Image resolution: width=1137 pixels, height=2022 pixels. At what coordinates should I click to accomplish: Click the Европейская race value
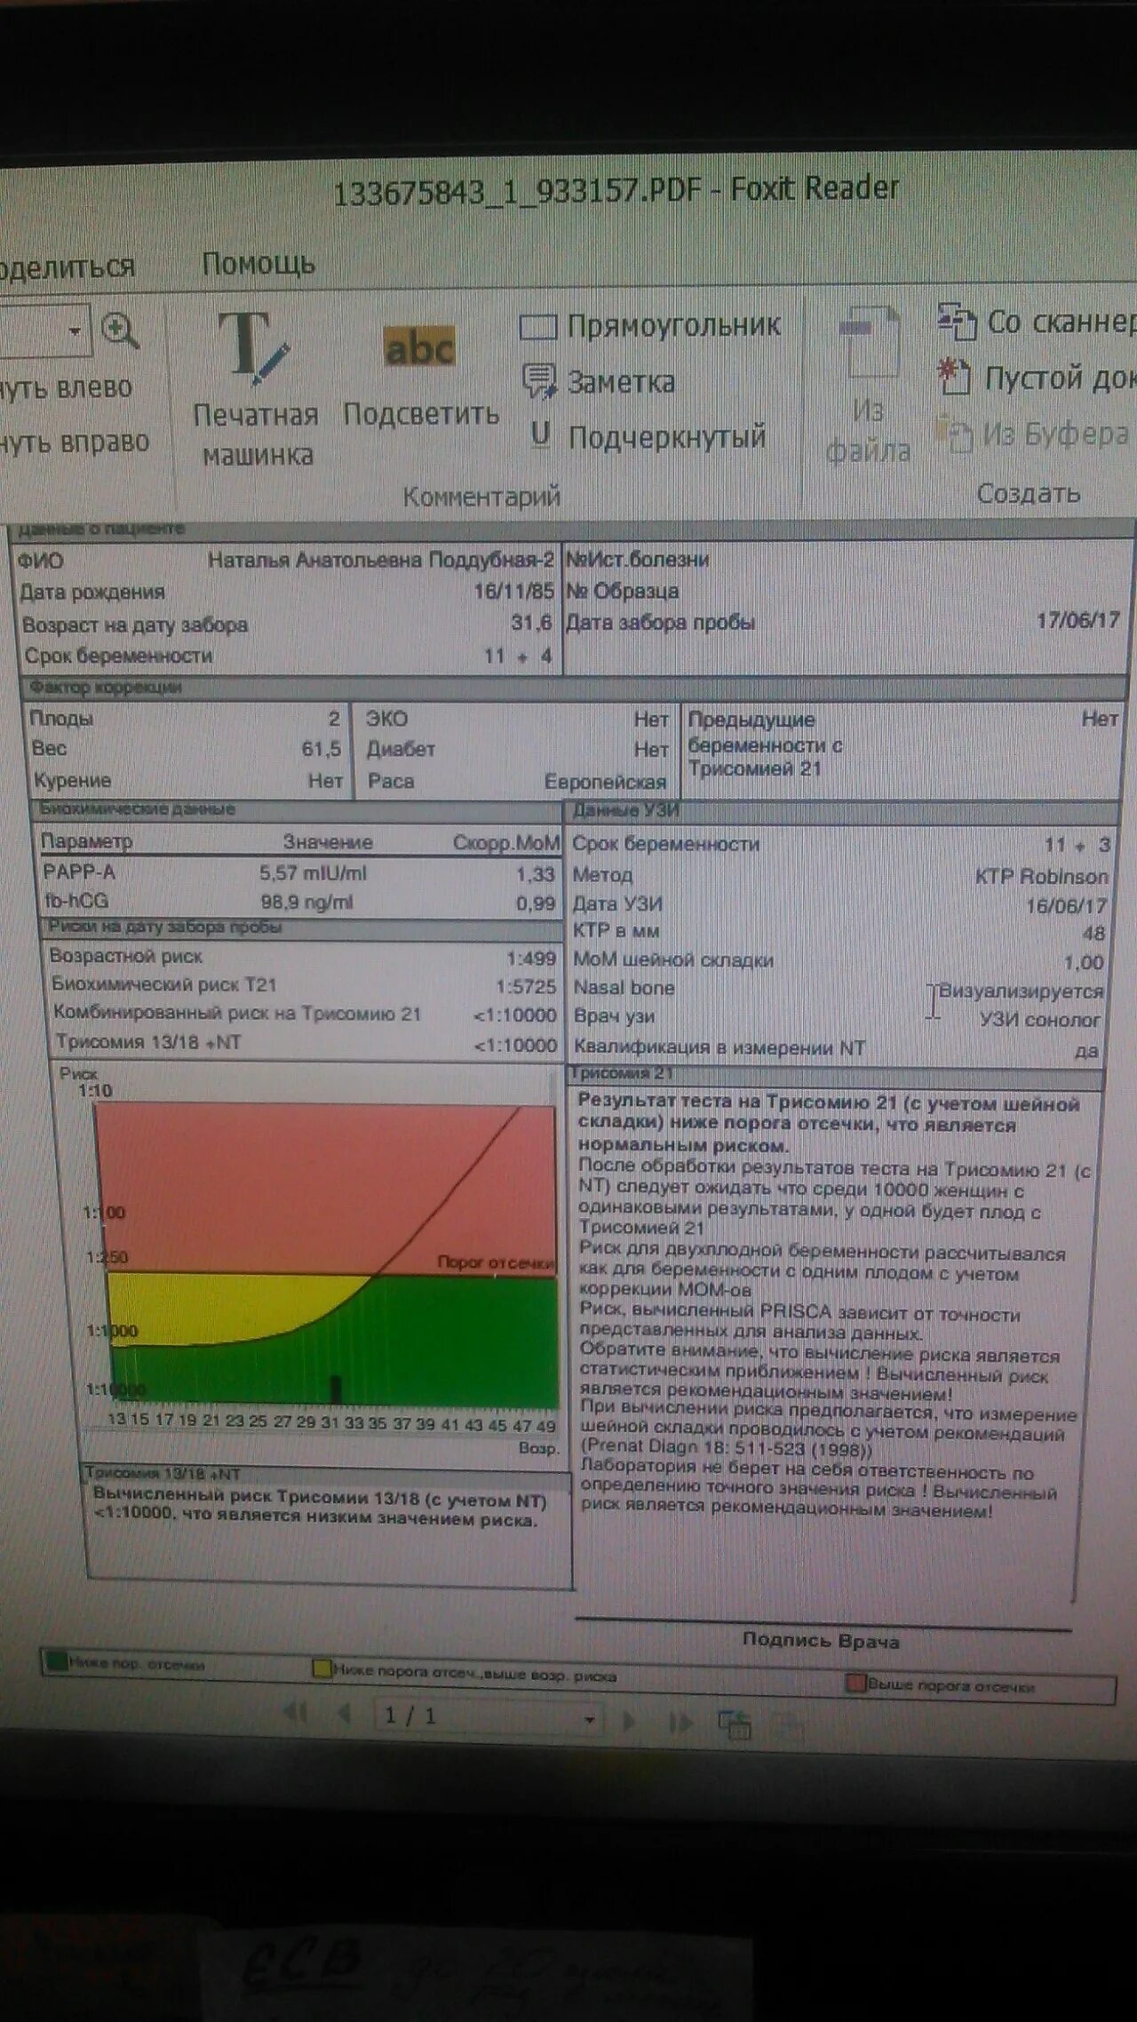pos(605,782)
